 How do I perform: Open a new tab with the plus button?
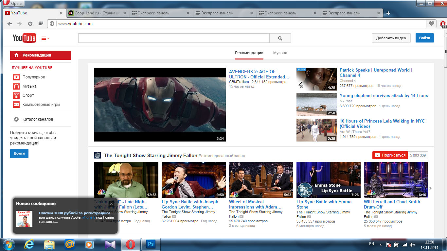[388, 13]
